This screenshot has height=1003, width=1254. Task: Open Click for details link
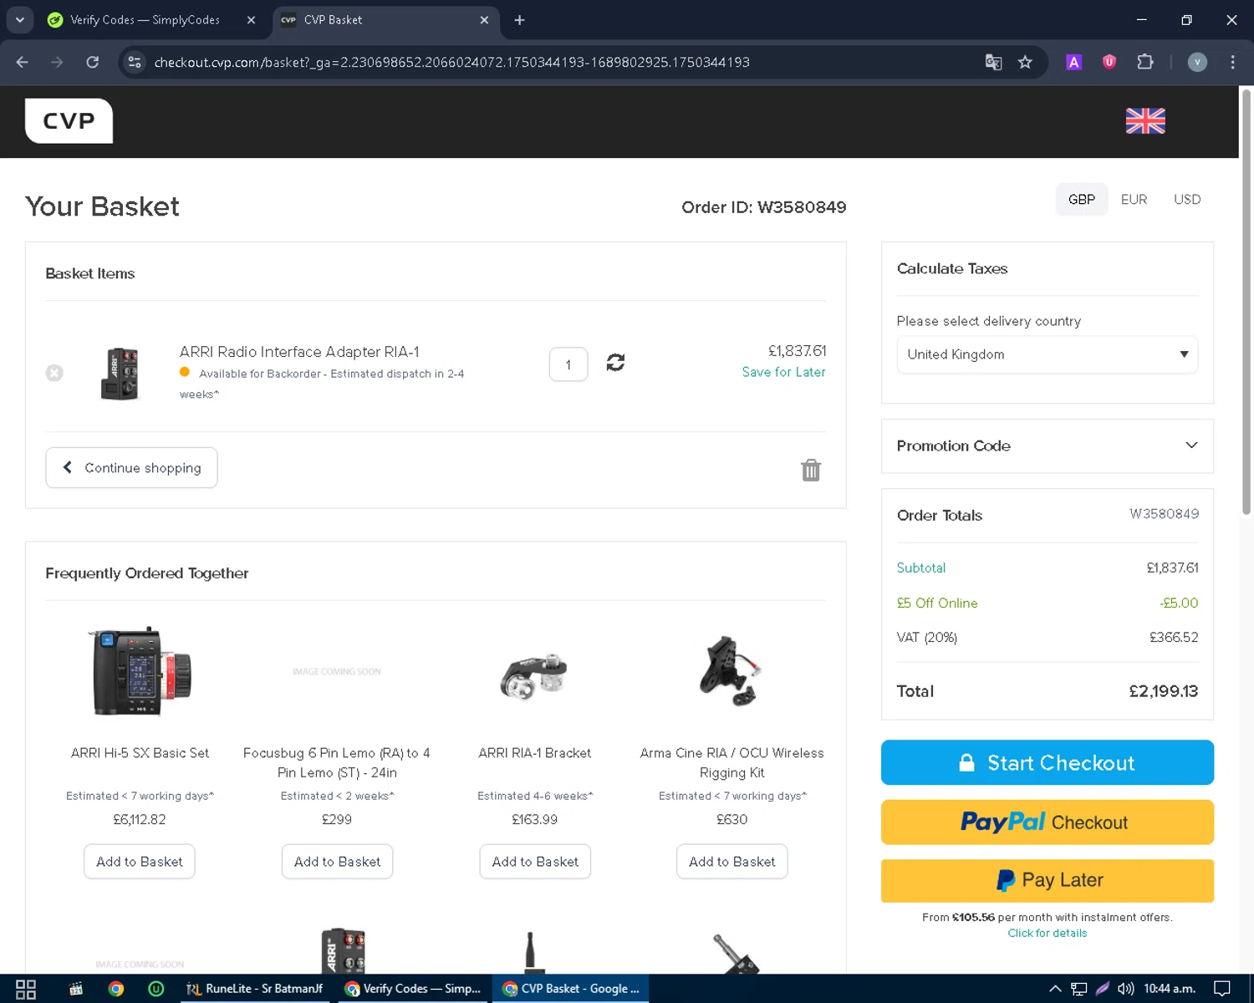[x=1047, y=933]
